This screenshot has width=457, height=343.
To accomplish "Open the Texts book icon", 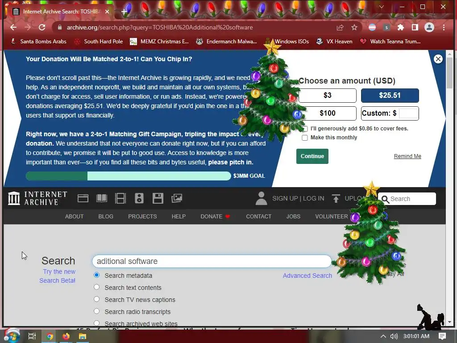I will (x=102, y=198).
